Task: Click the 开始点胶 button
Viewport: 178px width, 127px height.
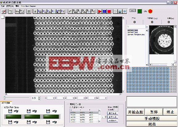Action: tap(136, 112)
